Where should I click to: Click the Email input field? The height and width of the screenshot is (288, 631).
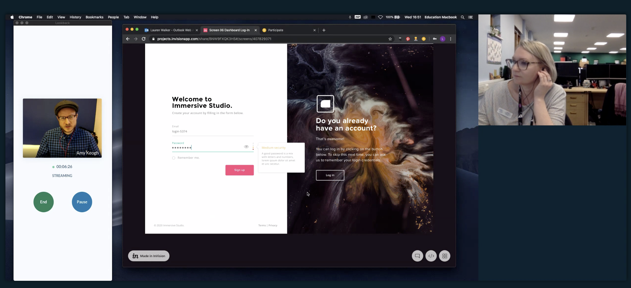tap(212, 131)
